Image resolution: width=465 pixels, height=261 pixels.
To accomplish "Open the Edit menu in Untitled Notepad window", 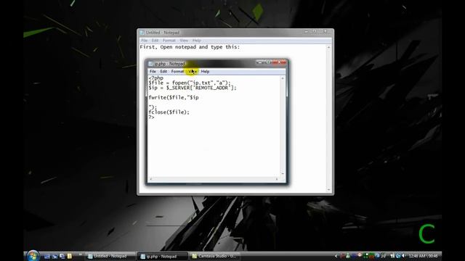I will 155,41.
